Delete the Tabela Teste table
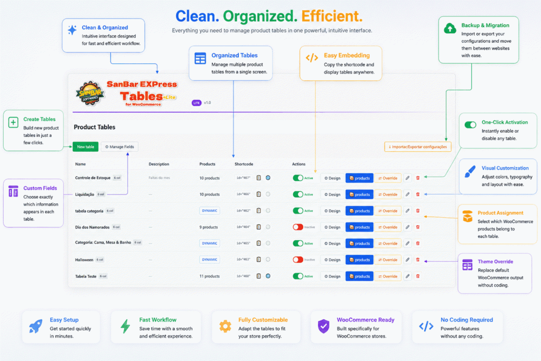Image resolution: width=541 pixels, height=361 pixels. (x=418, y=276)
